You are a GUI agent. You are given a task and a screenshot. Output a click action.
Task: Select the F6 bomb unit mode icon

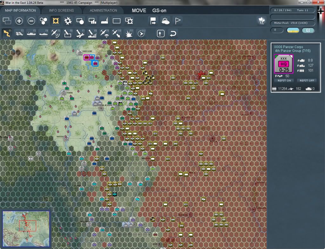click(x=68, y=33)
